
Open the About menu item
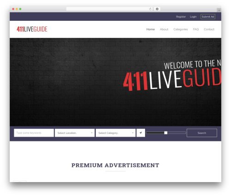pyautogui.click(x=164, y=29)
